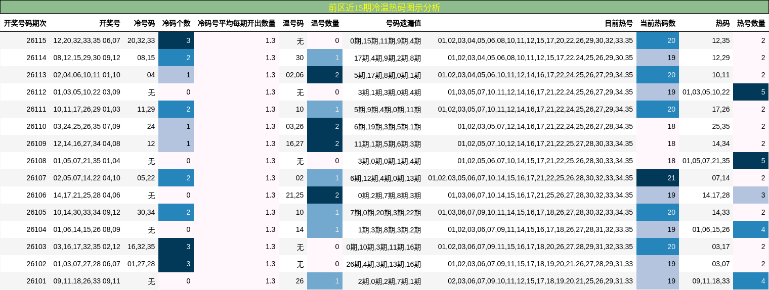The width and height of the screenshot is (769, 290).
Task: Click omission value 26期,4期,3期,13期,16期
Action: [383, 264]
